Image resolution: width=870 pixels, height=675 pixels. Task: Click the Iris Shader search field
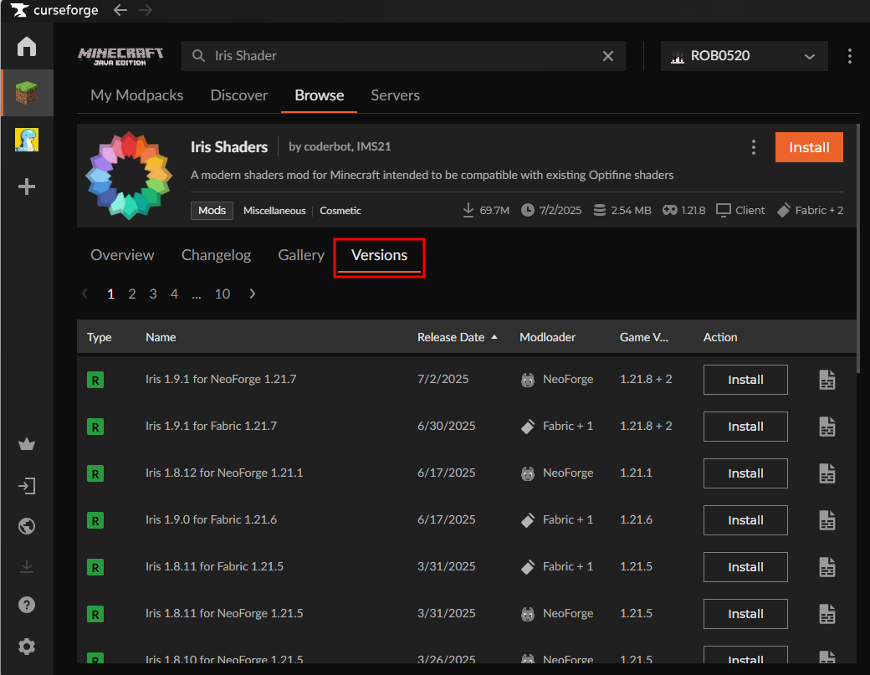[403, 55]
